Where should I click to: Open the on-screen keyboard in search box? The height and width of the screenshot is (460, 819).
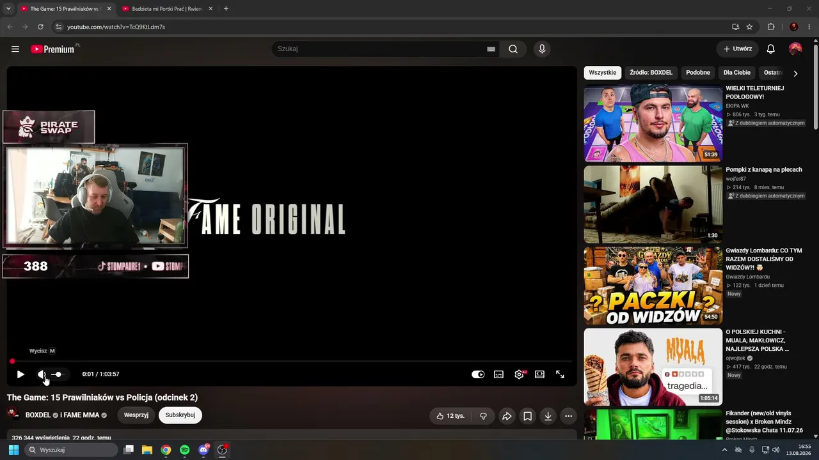coord(491,49)
